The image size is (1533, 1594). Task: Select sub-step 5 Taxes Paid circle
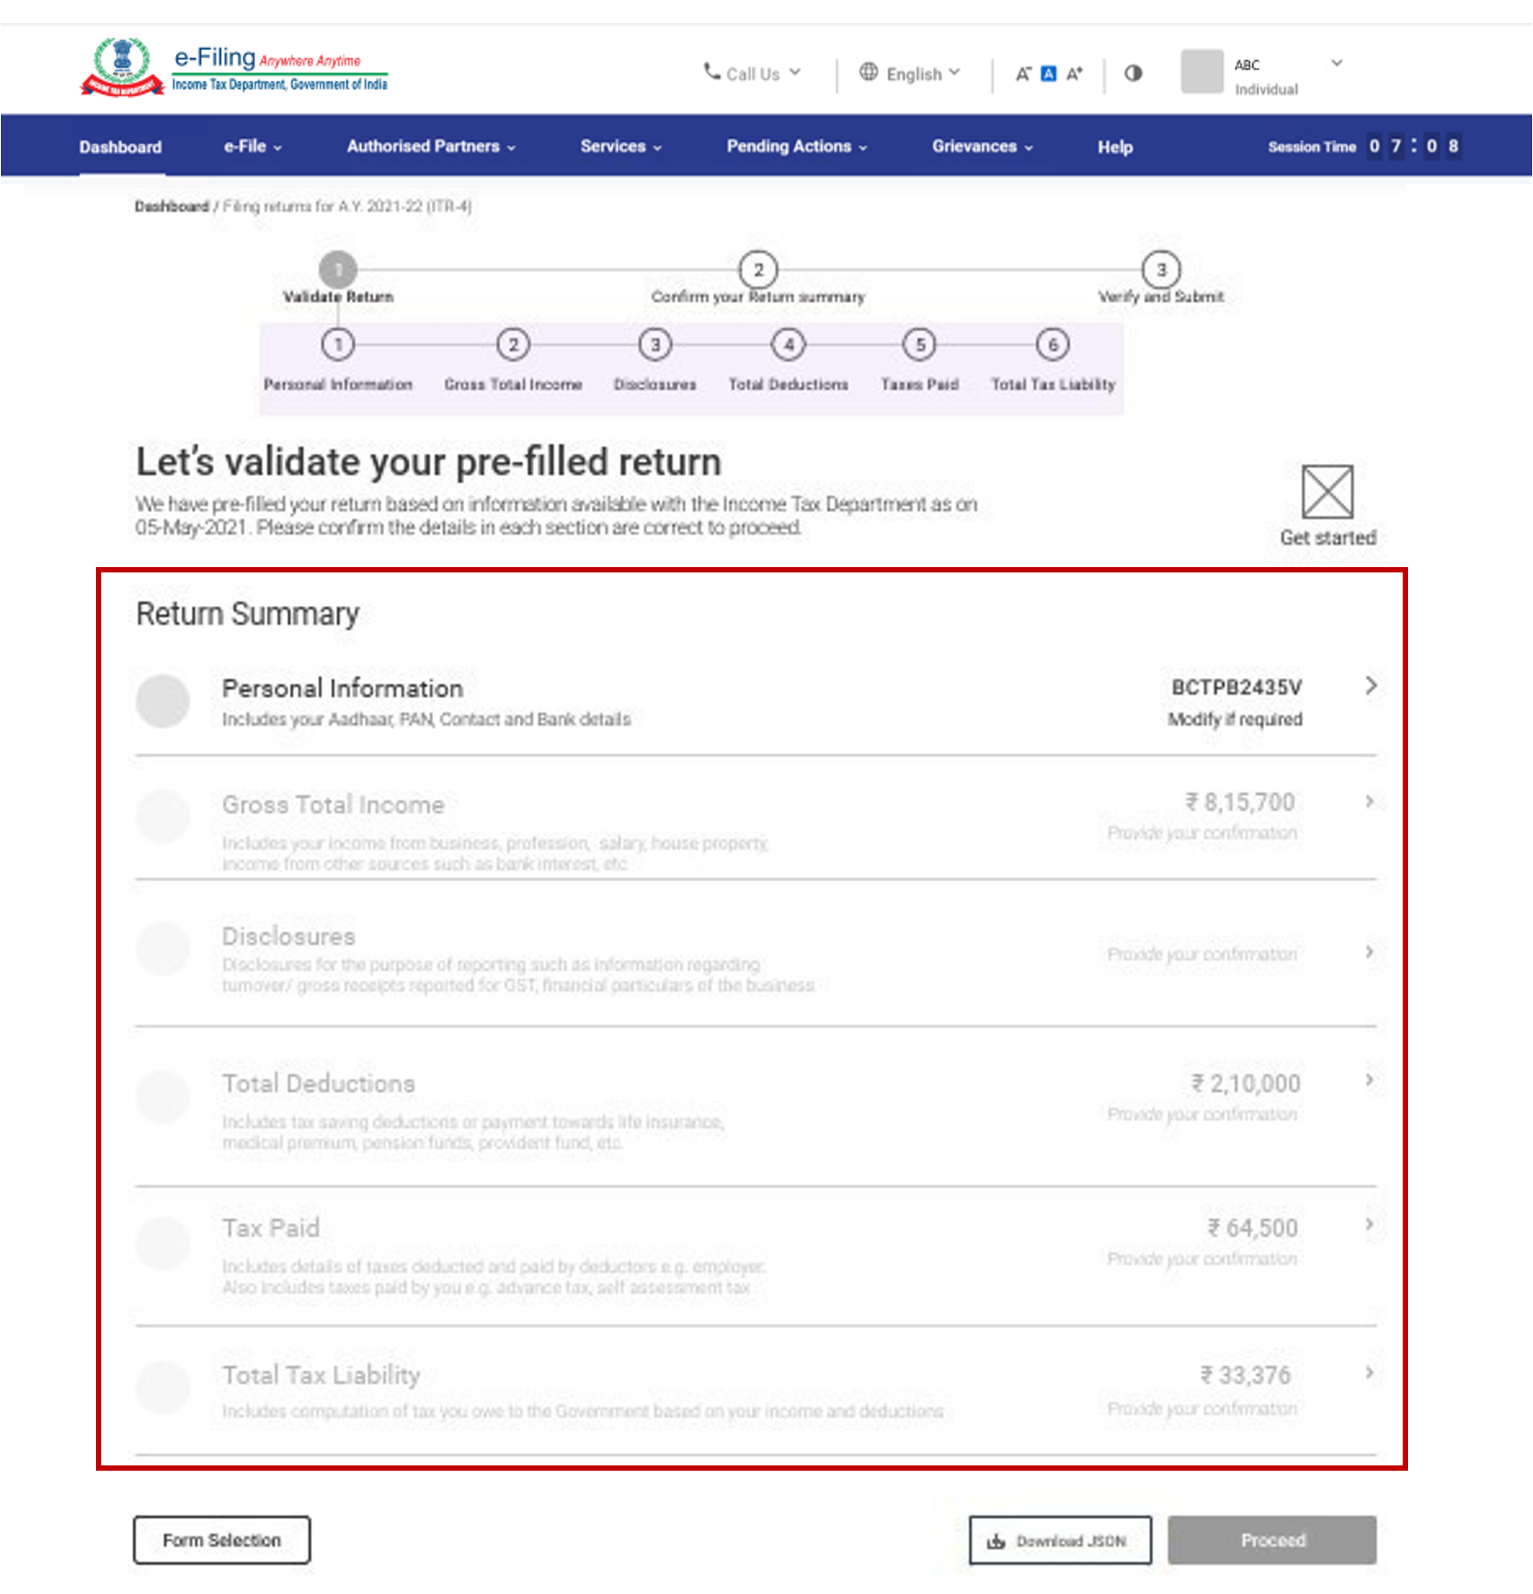click(x=920, y=344)
